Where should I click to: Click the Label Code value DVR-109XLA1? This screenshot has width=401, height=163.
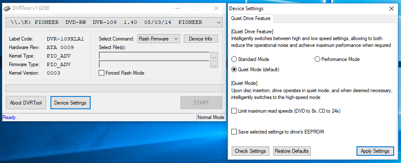tap(65, 39)
